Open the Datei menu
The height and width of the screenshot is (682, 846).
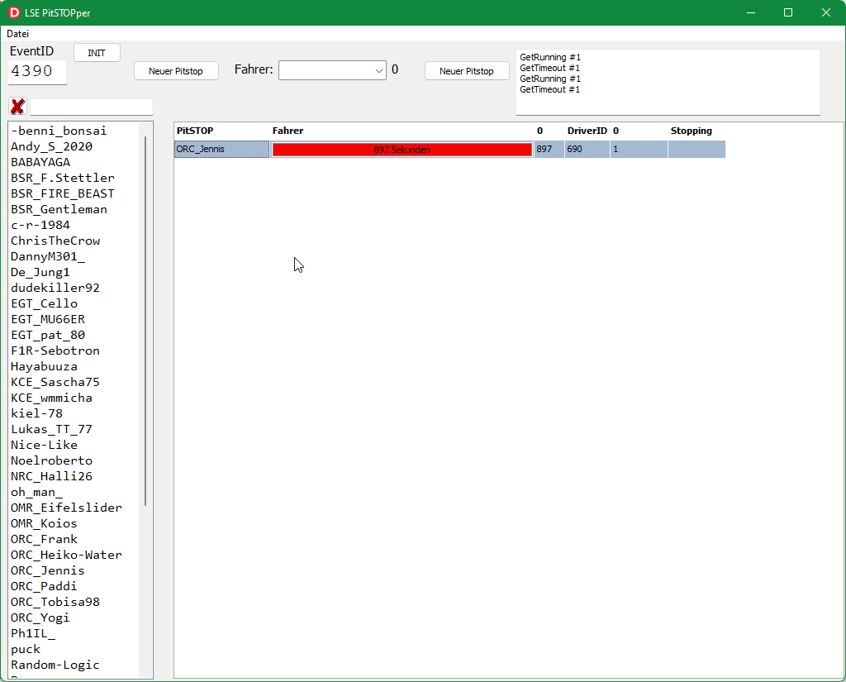[x=17, y=34]
